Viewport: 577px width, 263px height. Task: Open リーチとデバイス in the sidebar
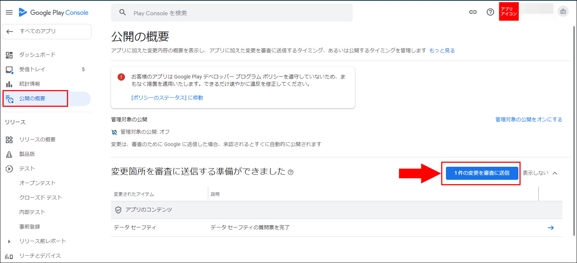40,256
